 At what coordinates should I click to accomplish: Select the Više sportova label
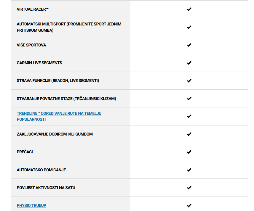tap(31, 45)
